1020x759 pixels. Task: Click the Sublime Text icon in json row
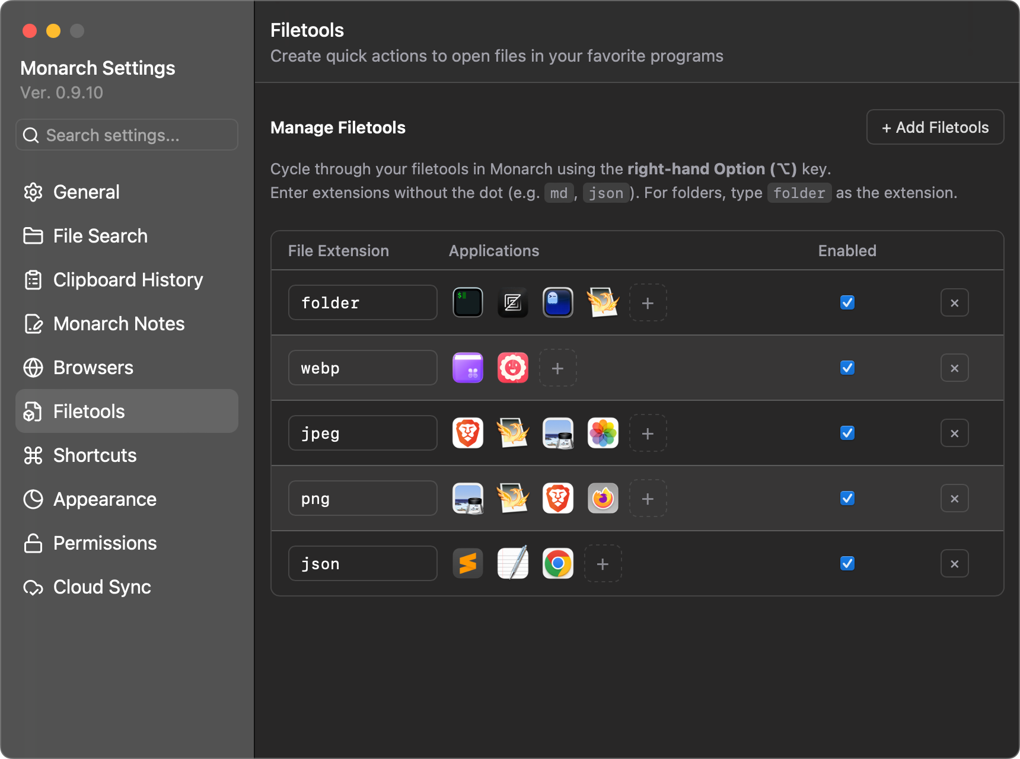[x=468, y=563]
